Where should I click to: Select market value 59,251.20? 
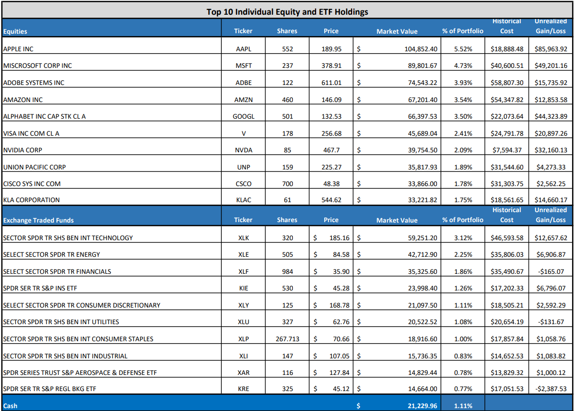point(422,238)
